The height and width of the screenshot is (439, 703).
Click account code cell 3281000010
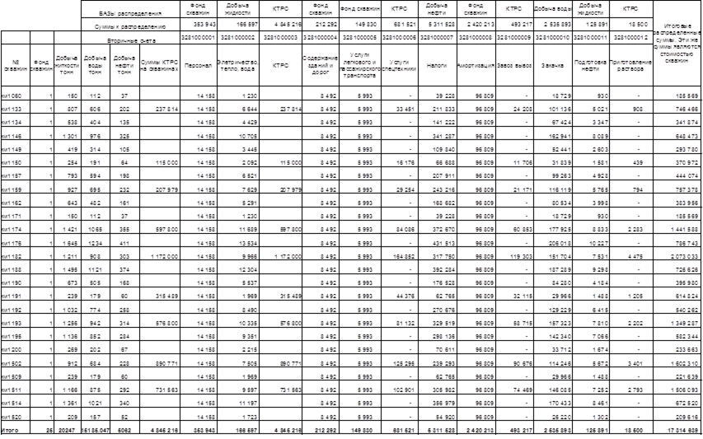click(553, 38)
